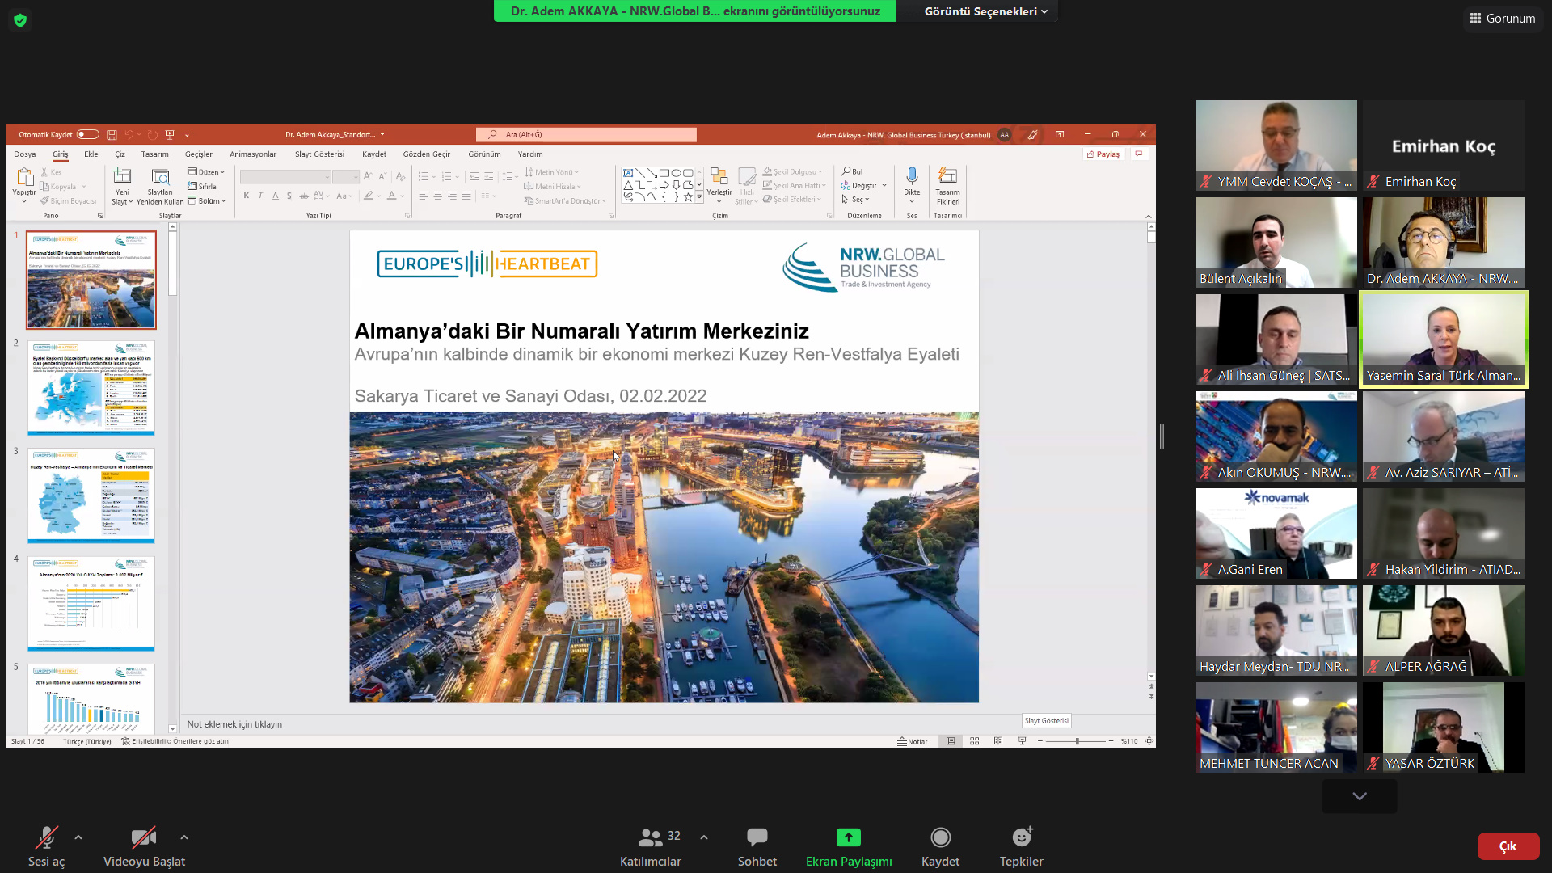This screenshot has height=873, width=1552.
Task: Open the Görünüm layout button
Action: tap(1503, 18)
